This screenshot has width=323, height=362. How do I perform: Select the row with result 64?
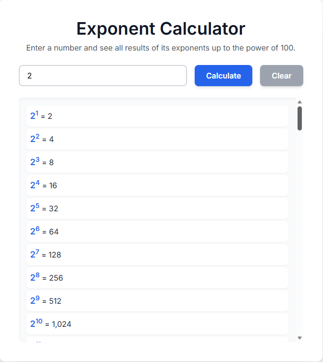pyautogui.click(x=157, y=232)
